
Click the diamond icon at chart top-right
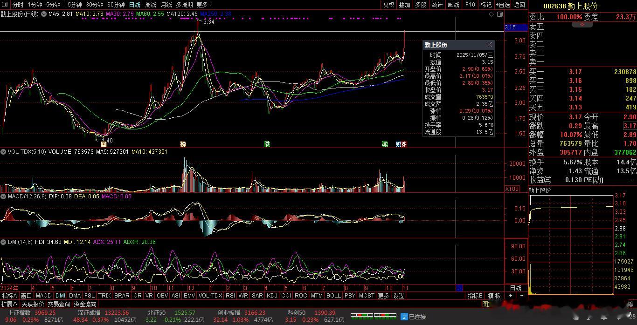(x=491, y=14)
